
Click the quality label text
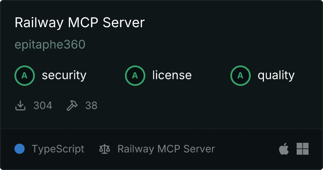[x=276, y=75]
